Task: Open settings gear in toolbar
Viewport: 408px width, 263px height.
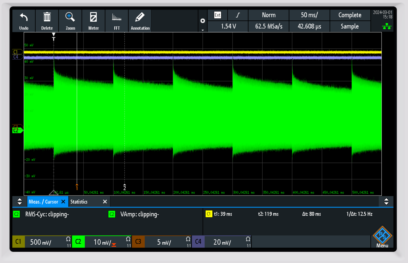Action: [202, 21]
